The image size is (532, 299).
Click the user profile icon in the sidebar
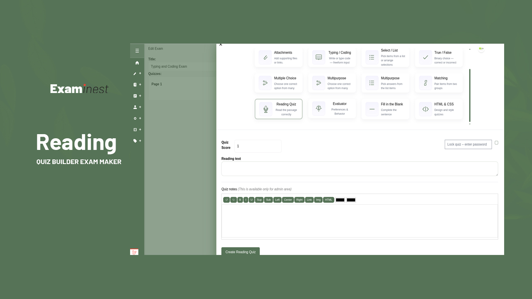click(135, 107)
